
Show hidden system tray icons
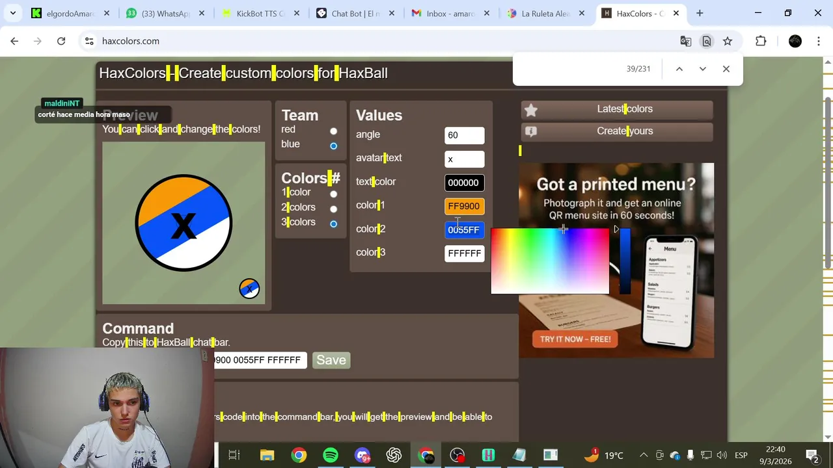tap(644, 455)
